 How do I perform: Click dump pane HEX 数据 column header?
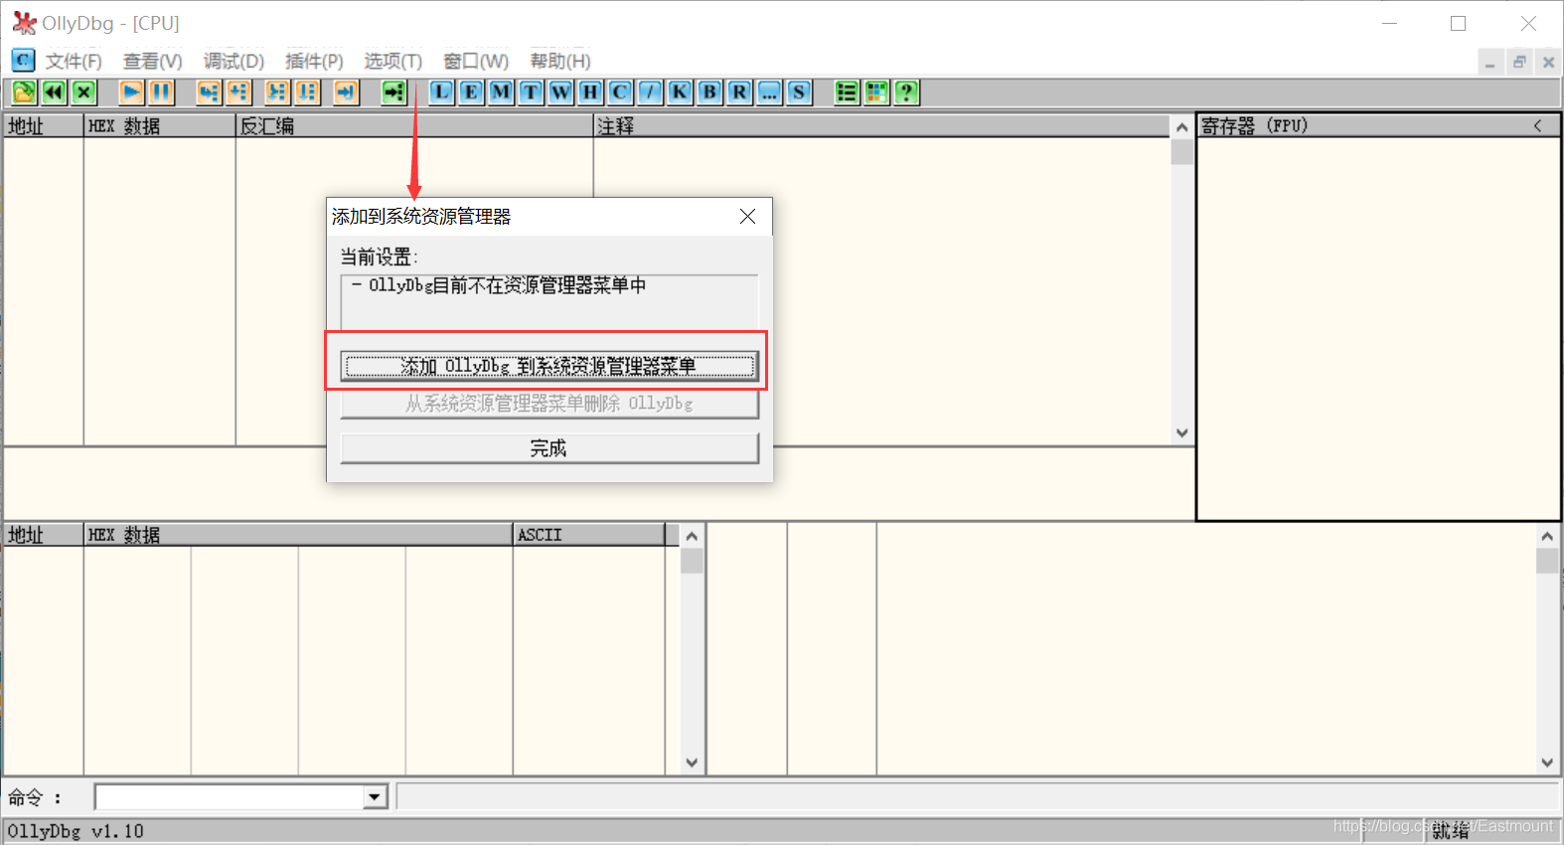point(298,535)
